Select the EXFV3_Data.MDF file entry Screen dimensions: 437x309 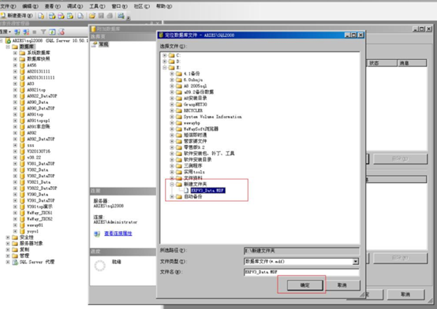tap(207, 191)
